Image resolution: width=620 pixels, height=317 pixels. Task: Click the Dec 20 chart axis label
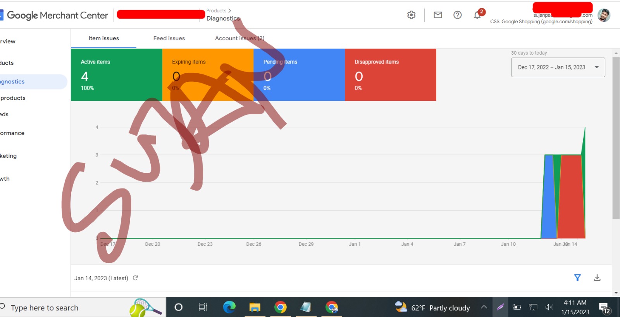click(153, 244)
